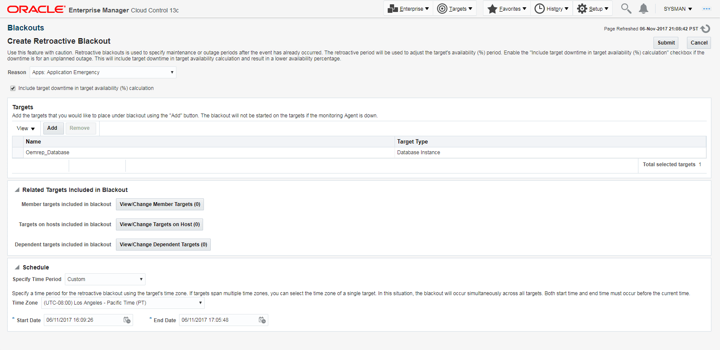Cancel the blackout creation
Image resolution: width=720 pixels, height=350 pixels.
tap(699, 43)
